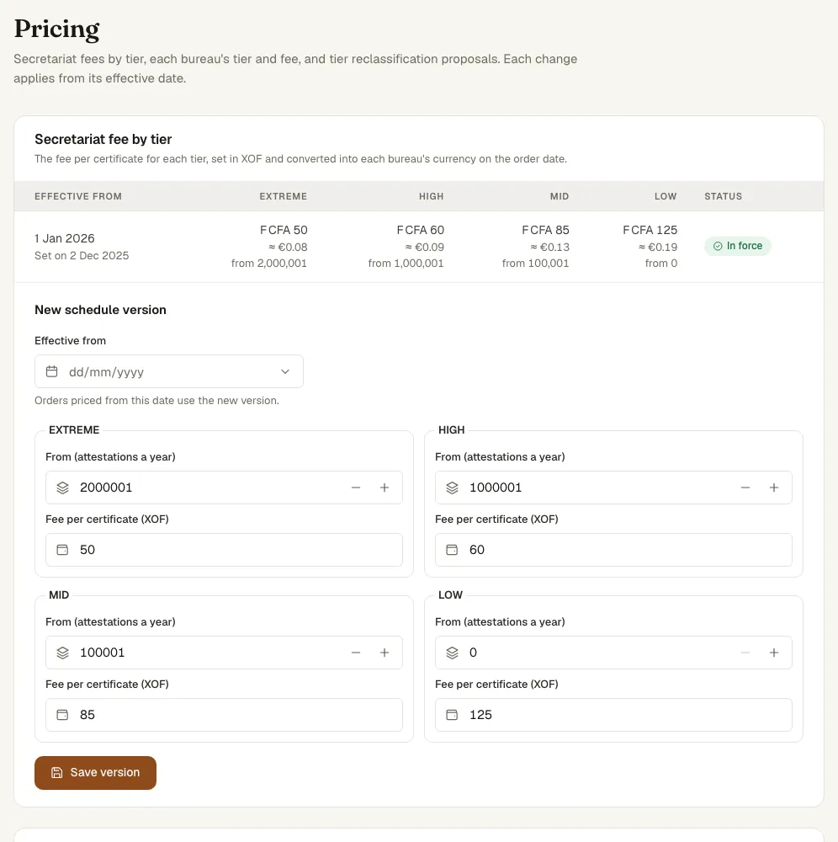838x842 pixels.
Task: Click the New schedule version heading
Action: click(100, 310)
